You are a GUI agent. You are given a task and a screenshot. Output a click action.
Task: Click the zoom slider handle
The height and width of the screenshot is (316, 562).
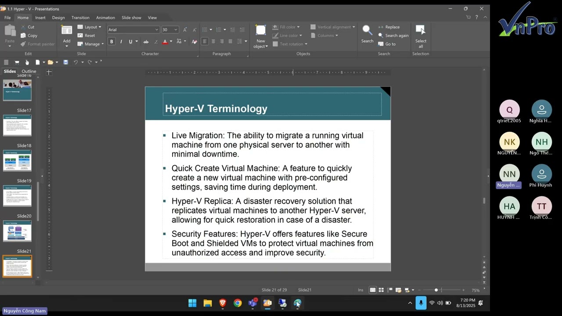[436, 290]
